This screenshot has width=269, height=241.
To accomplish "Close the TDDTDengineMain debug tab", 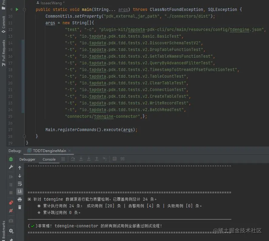I will click(x=69, y=151).
